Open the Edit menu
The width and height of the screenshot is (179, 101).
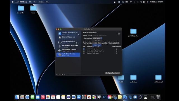[x=30, y=2]
